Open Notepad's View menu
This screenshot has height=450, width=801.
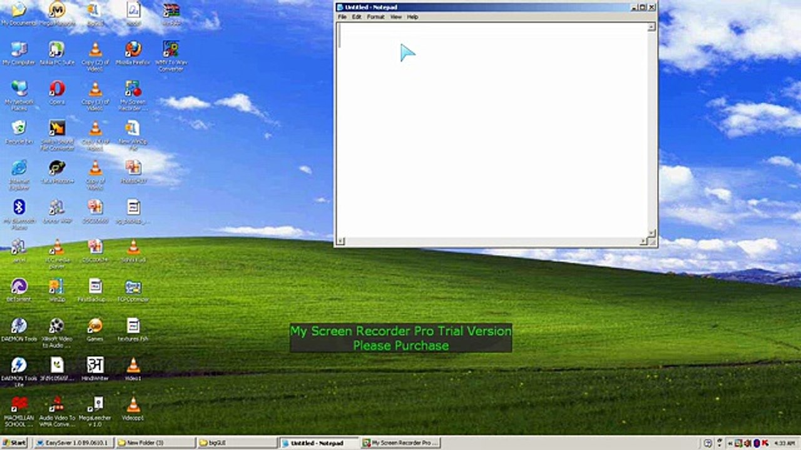[396, 17]
